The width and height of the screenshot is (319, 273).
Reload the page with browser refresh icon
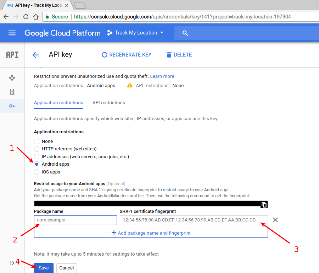pos(26,17)
